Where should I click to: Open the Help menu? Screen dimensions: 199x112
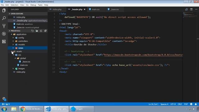click(46, 5)
